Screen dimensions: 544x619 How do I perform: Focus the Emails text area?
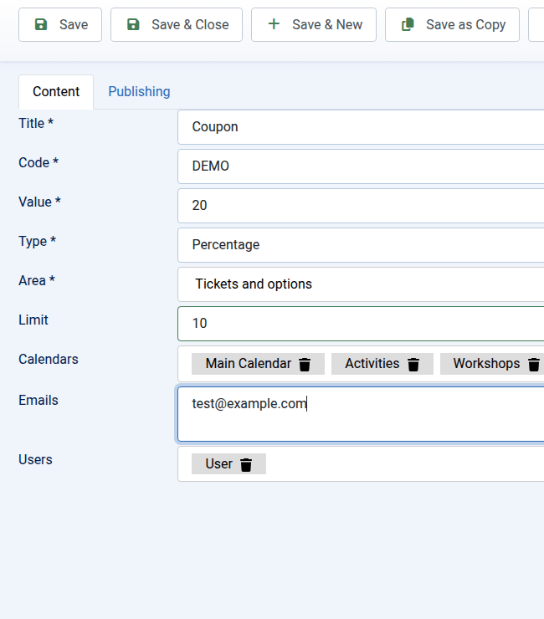[x=361, y=414]
